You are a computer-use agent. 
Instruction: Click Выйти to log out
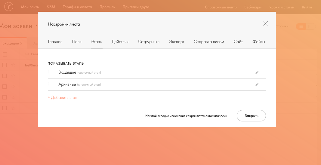tap(307, 7)
